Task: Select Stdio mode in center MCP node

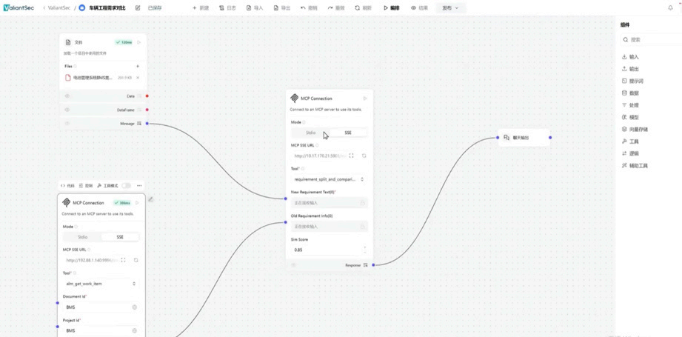Action: click(x=310, y=133)
